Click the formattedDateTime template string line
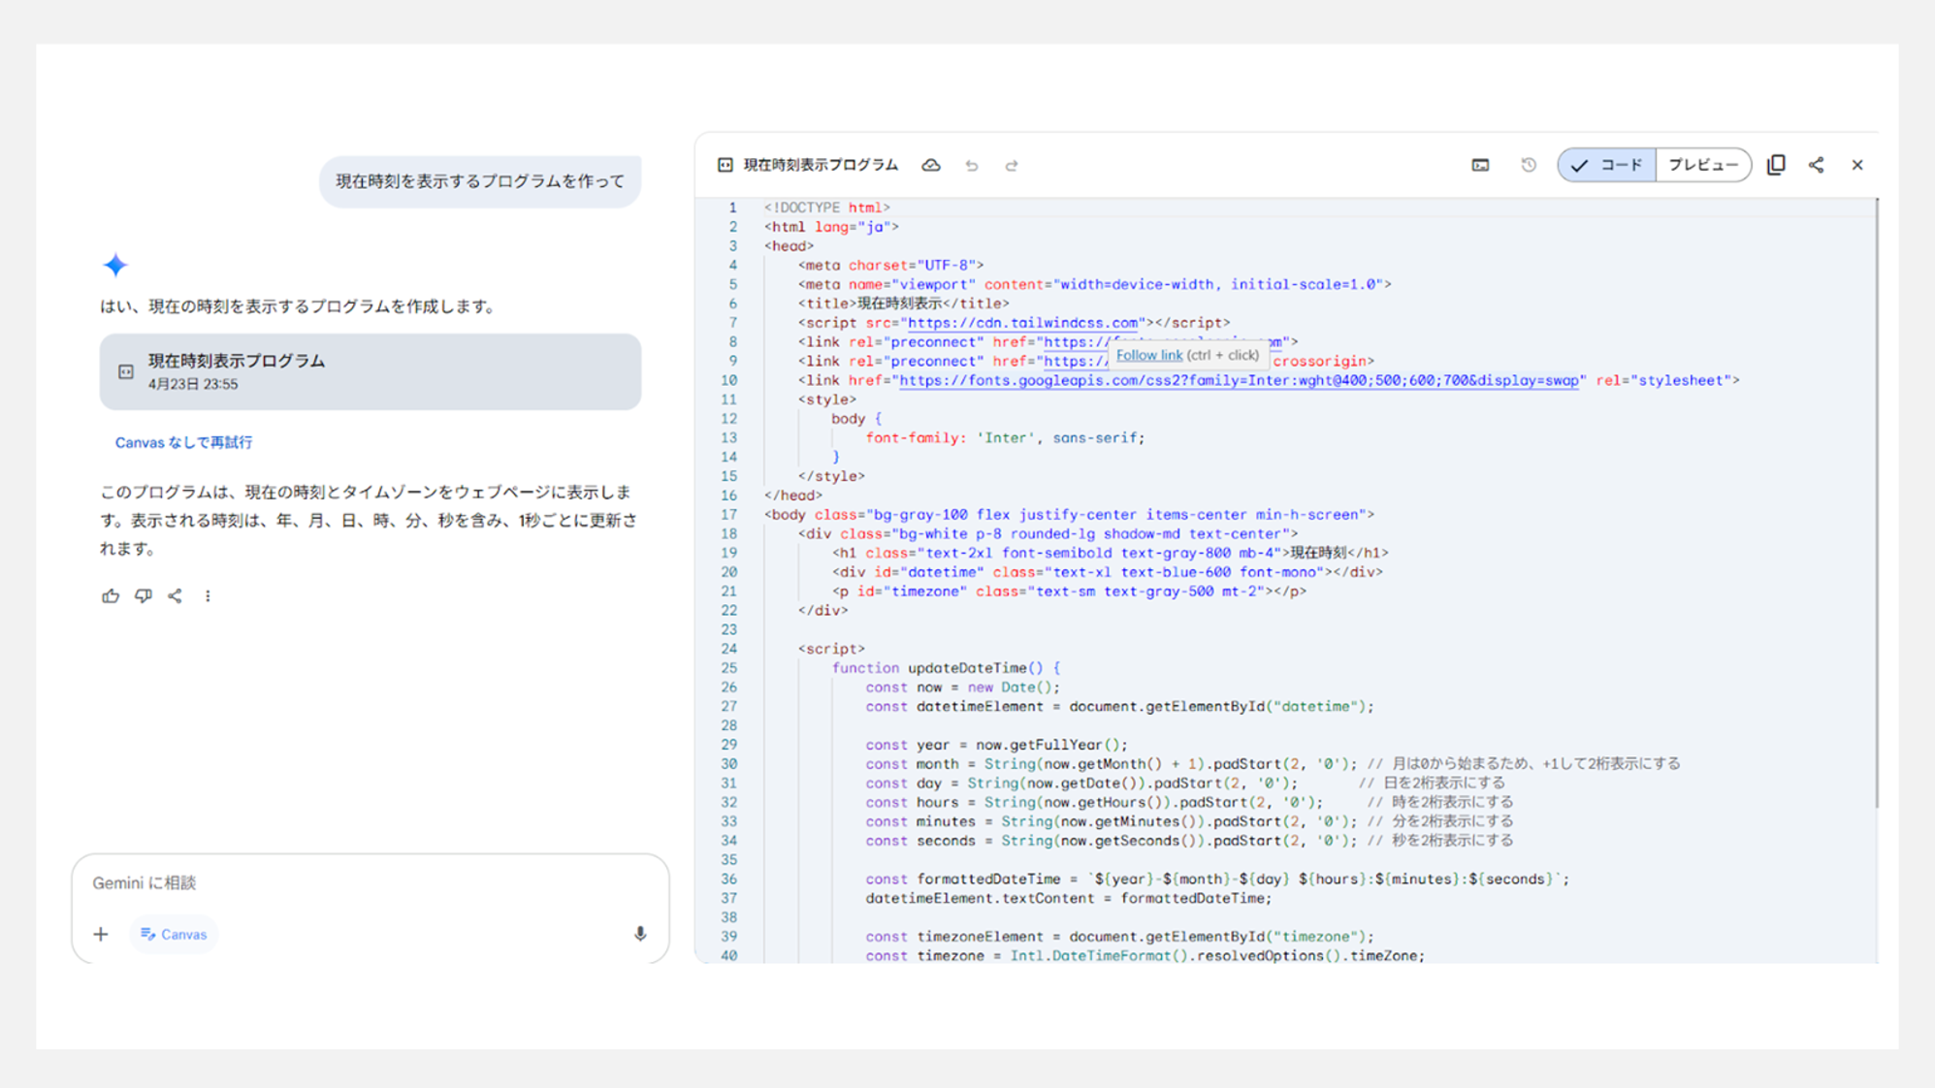Screen dimensions: 1935x1088 1217,880
